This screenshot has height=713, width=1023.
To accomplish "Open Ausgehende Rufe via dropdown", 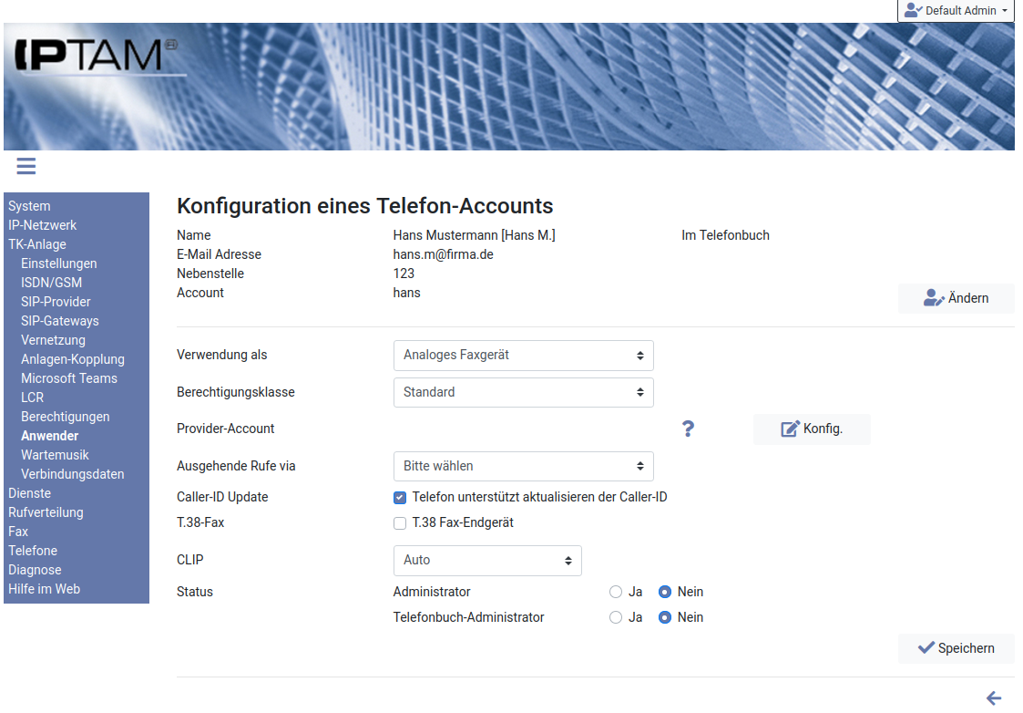I will pos(523,466).
